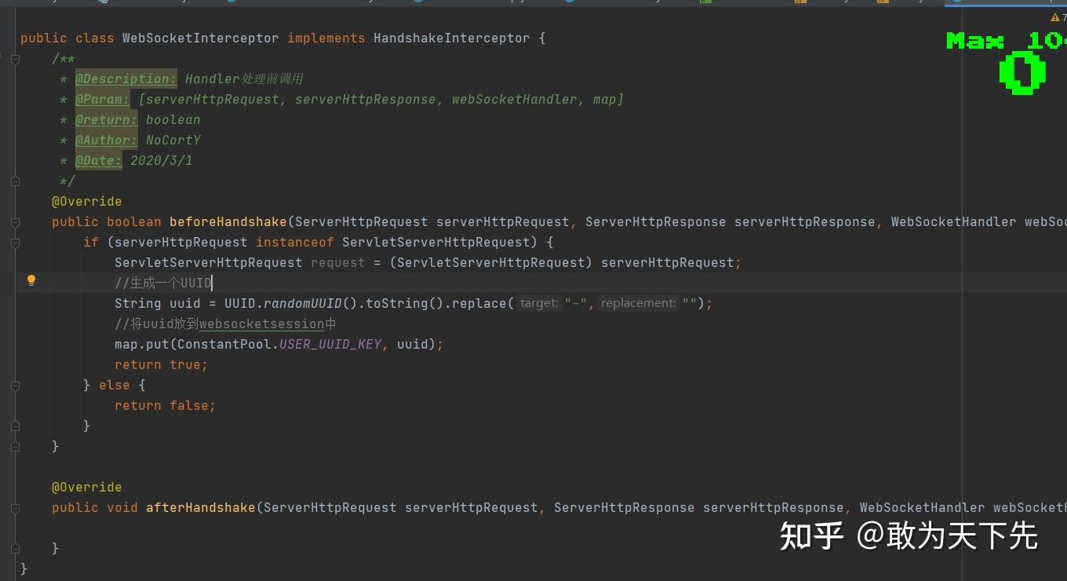
Task: Select the USER_UUID_KEY constant reference
Action: (330, 344)
